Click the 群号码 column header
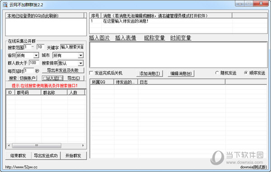This screenshot has width=271, height=172. [x=28, y=92]
